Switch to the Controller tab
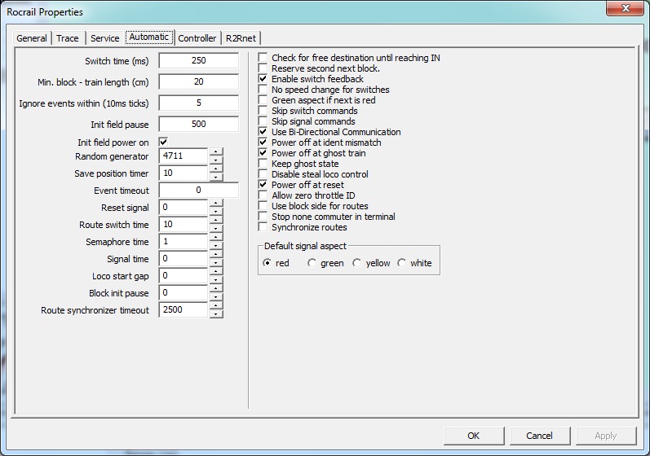The width and height of the screenshot is (650, 456). [x=197, y=38]
